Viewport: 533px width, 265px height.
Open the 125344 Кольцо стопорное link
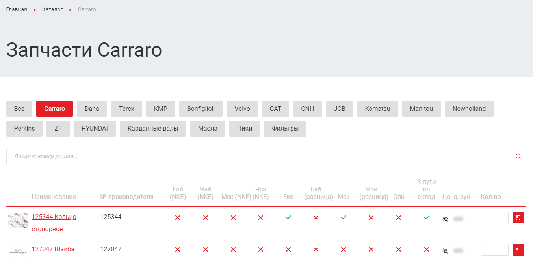pyautogui.click(x=54, y=217)
